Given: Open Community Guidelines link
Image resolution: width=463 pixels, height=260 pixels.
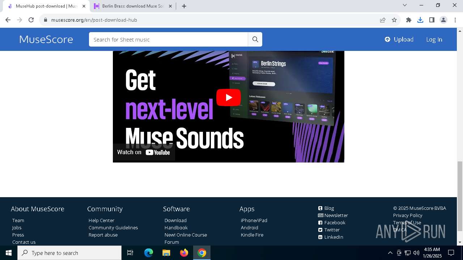Looking at the screenshot, I should click(x=113, y=227).
